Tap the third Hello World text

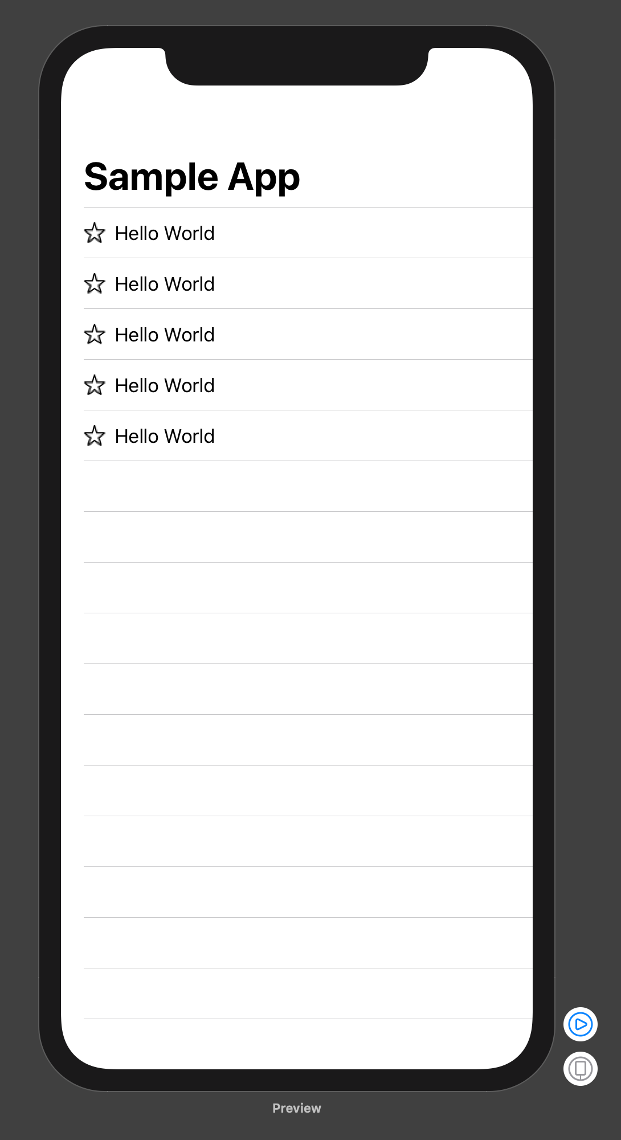165,335
